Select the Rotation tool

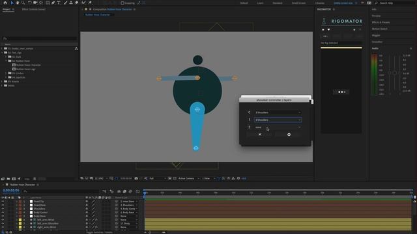[29, 3]
